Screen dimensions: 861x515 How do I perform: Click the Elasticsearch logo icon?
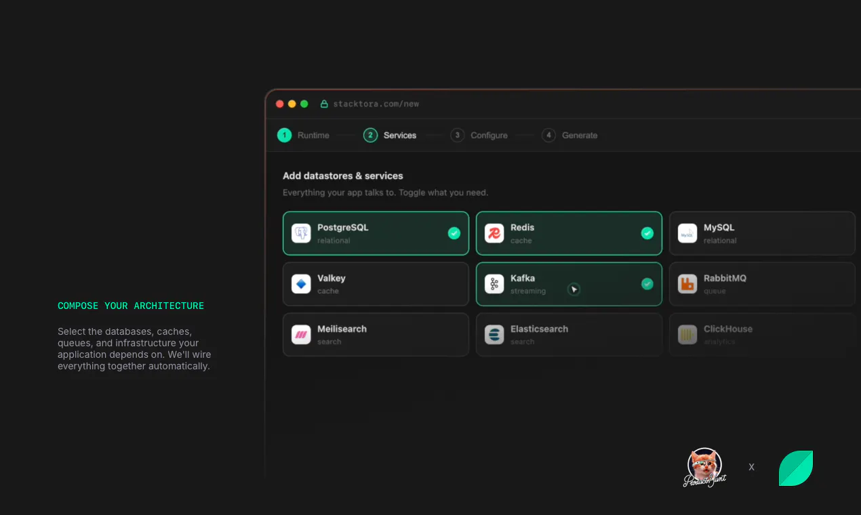494,335
